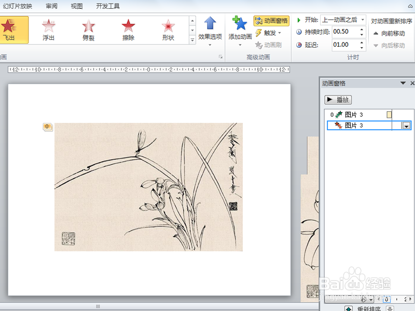Image resolution: width=415 pixels, height=311 pixels.
Task: Select the 浮出 animation effect
Action: point(48,30)
